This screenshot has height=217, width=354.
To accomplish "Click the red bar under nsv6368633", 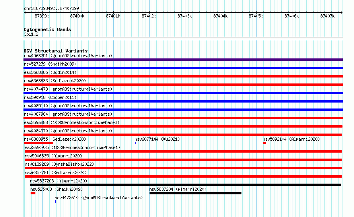I will tap(183, 85).
